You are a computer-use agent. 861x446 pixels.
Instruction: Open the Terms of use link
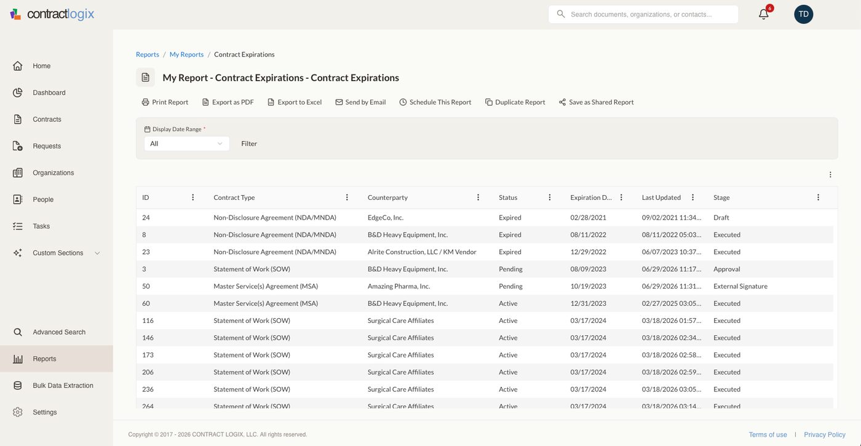pyautogui.click(x=768, y=435)
